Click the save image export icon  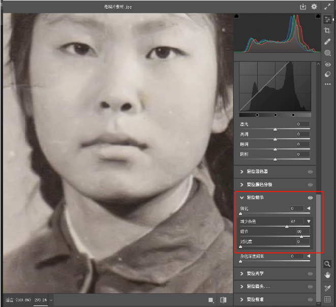(303, 7)
